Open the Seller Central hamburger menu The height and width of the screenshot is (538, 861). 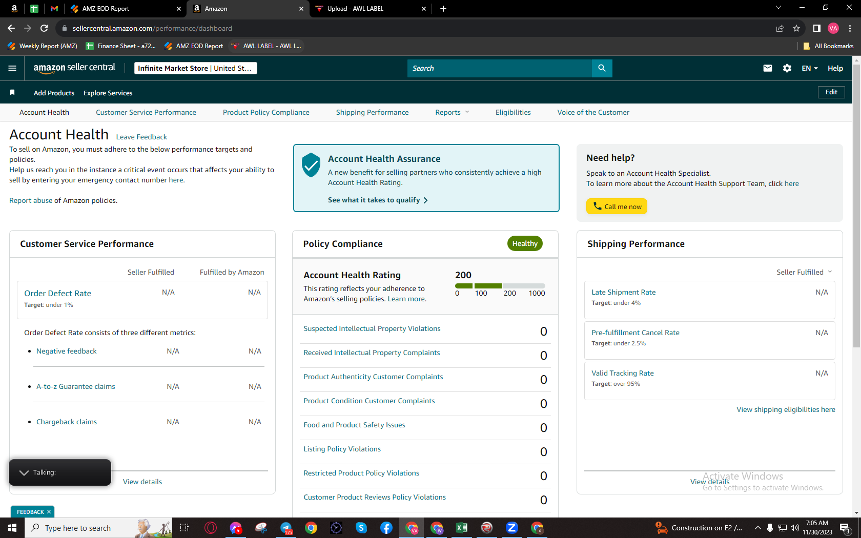(x=12, y=68)
